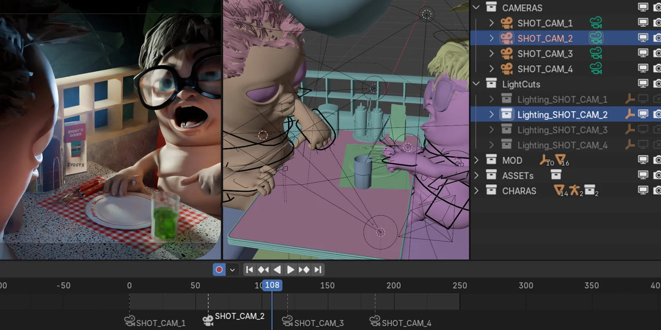
Task: Toggle viewport visibility for Lighting_SHOT_CAM_2
Action: click(x=643, y=114)
